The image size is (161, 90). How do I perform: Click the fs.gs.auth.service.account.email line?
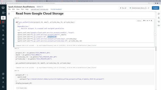tap(42, 34)
